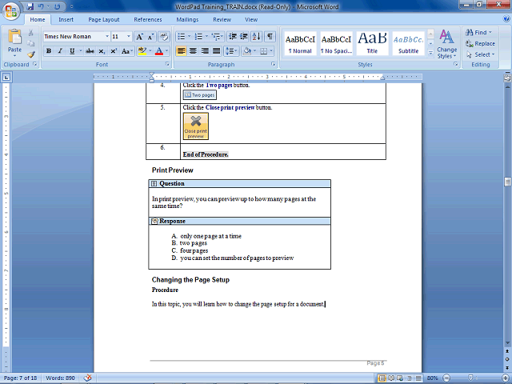
Task: Apply the No Spacing style
Action: coord(336,44)
